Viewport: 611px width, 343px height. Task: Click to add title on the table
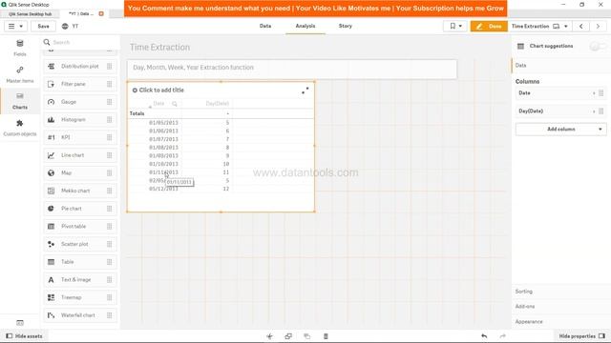click(x=161, y=91)
